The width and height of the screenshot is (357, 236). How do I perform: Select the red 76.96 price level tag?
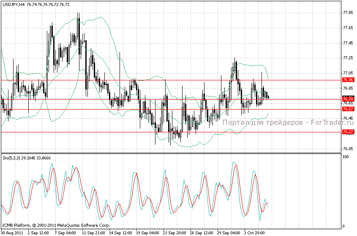(x=348, y=80)
